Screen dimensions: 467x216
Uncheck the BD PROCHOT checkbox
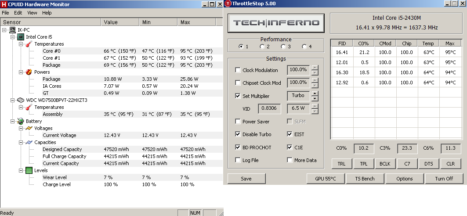[x=238, y=147]
